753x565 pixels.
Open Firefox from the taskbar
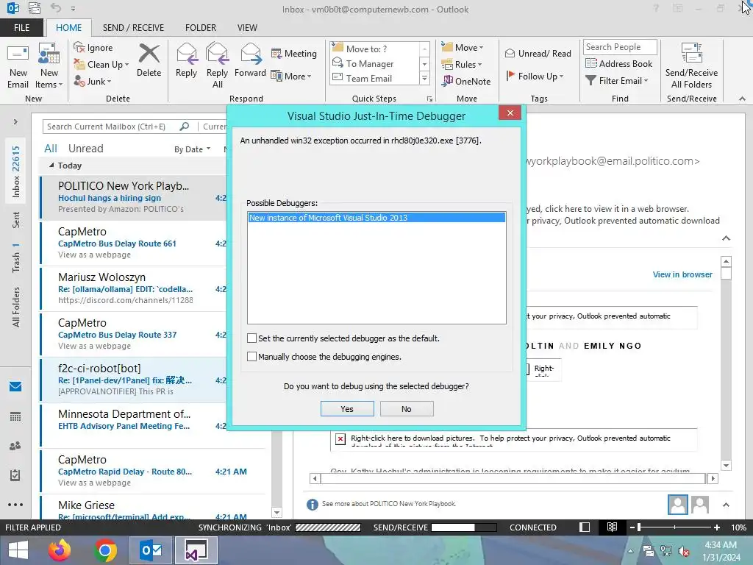point(59,550)
